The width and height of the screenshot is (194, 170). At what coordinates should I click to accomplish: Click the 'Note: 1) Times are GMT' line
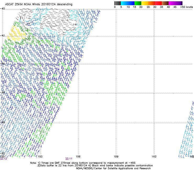tap(83, 163)
